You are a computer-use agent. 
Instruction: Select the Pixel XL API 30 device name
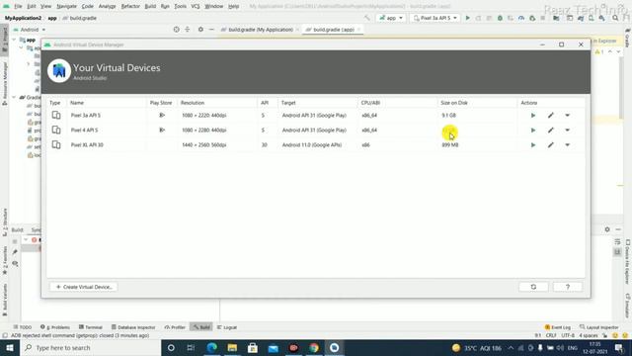[87, 145]
